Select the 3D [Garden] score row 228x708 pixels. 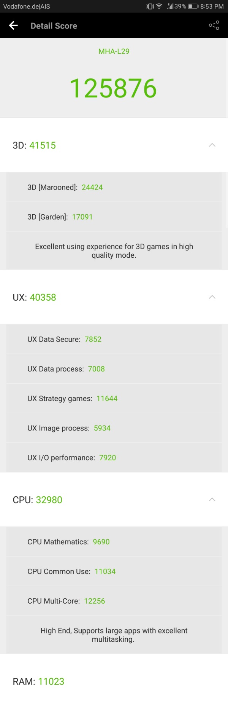tap(114, 217)
